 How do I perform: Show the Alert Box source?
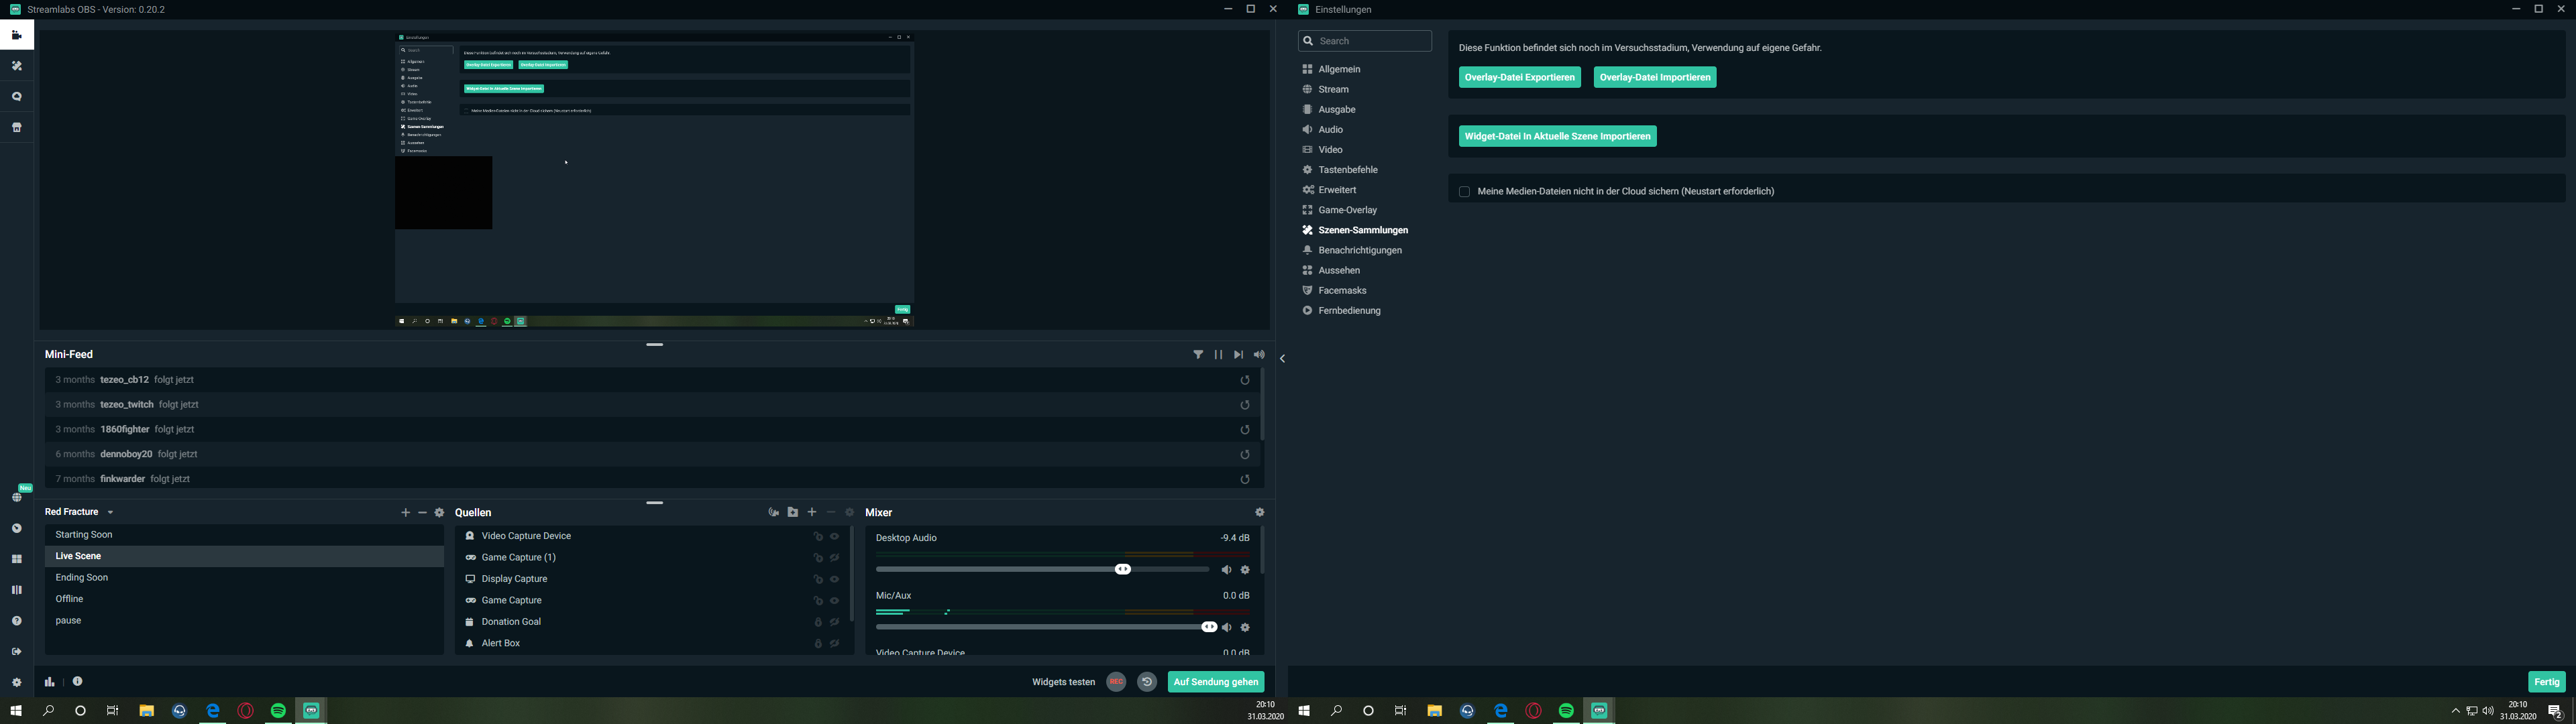click(835, 644)
